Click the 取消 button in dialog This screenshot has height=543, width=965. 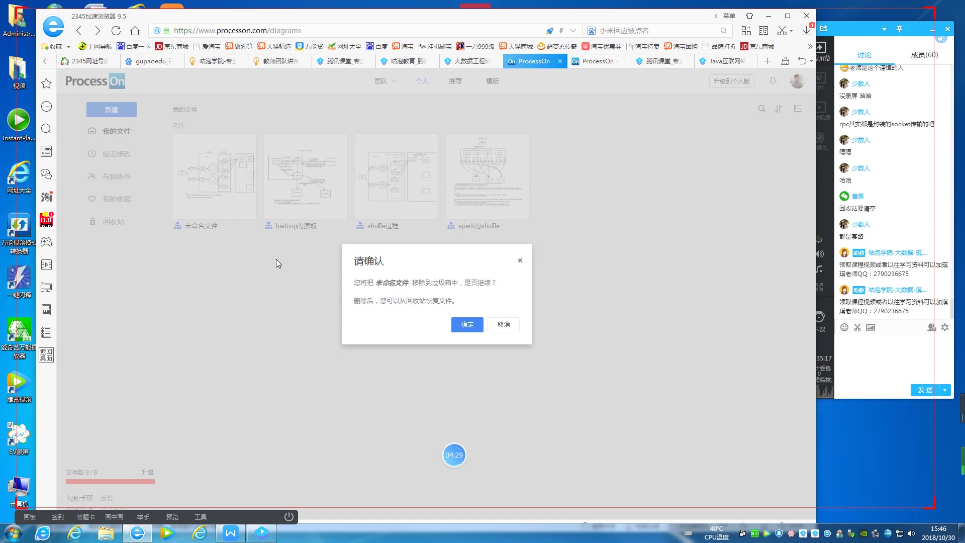pos(503,325)
